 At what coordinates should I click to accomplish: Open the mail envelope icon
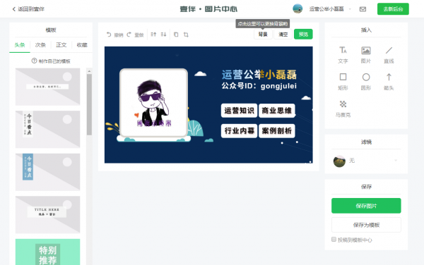pyautogui.click(x=363, y=9)
